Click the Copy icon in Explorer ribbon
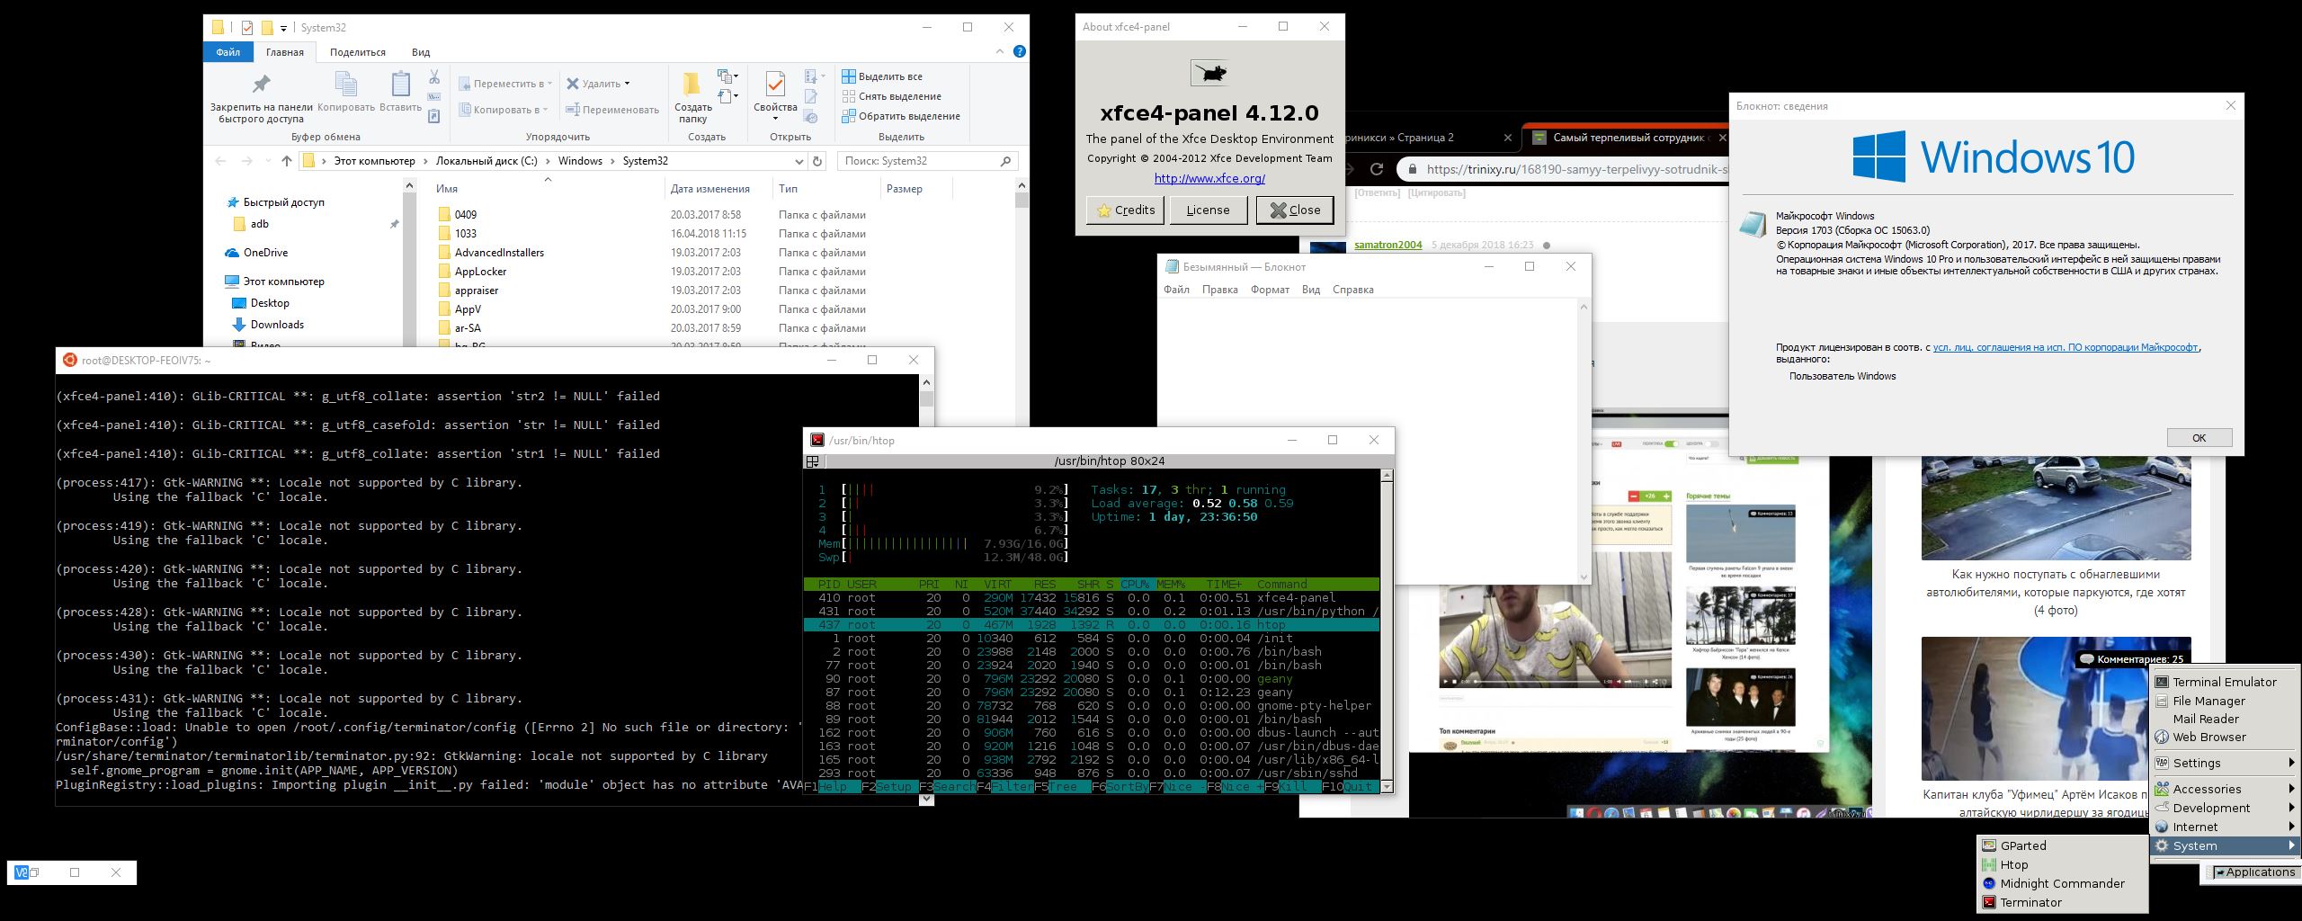The width and height of the screenshot is (2302, 921). [x=346, y=92]
